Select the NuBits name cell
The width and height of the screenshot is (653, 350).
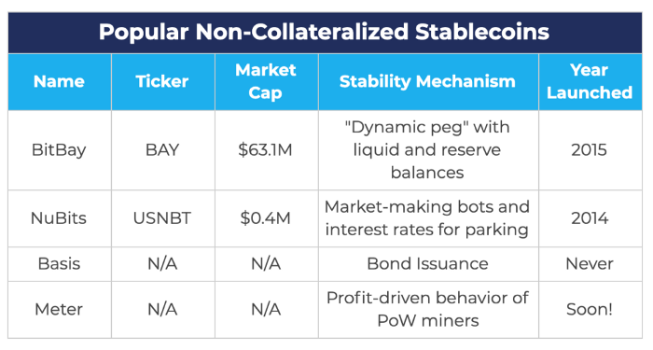[59, 218]
